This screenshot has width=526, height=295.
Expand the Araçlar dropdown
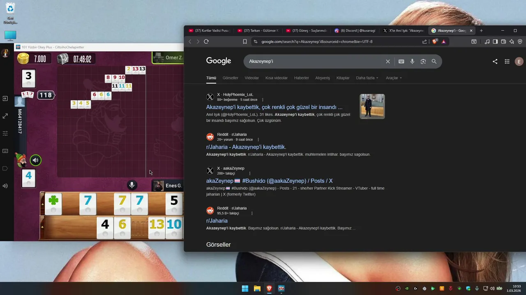pyautogui.click(x=394, y=78)
